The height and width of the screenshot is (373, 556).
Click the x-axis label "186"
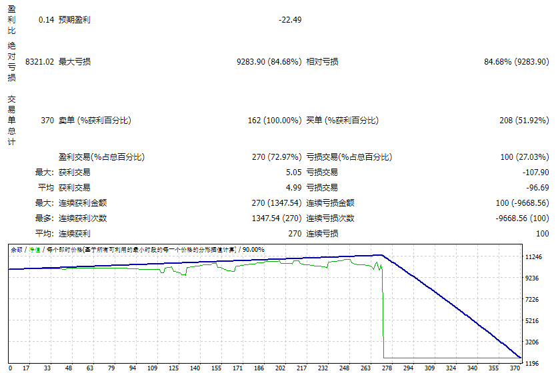tap(259, 368)
